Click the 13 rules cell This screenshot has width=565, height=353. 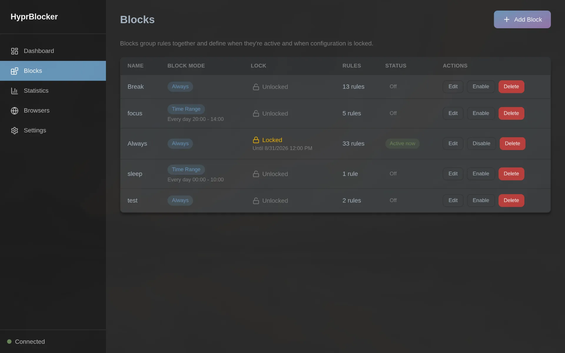point(353,87)
